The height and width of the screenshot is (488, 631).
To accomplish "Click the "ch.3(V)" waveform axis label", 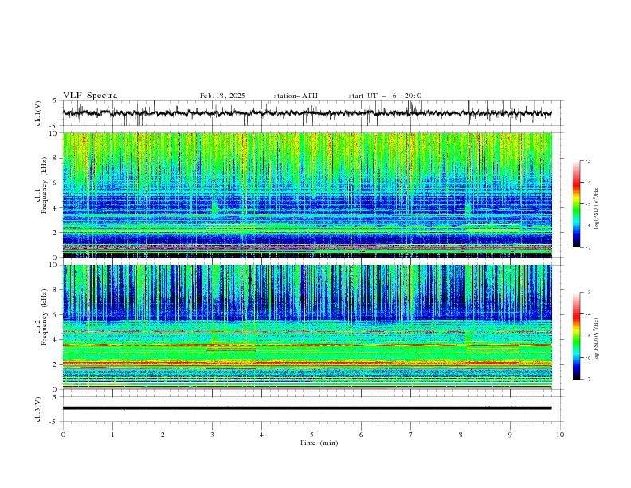I will coord(38,409).
